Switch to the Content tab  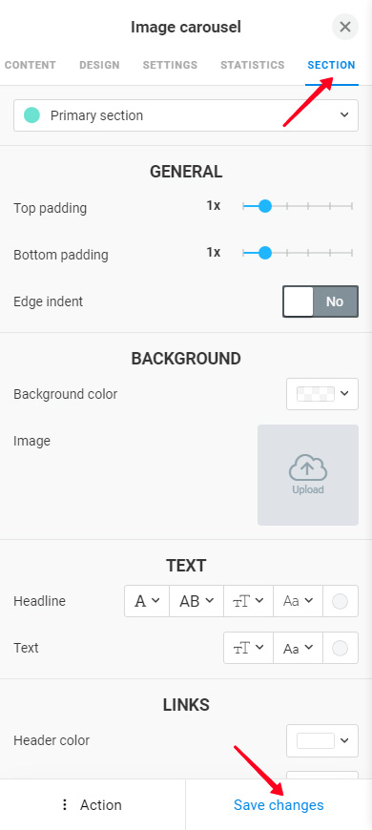(31, 65)
